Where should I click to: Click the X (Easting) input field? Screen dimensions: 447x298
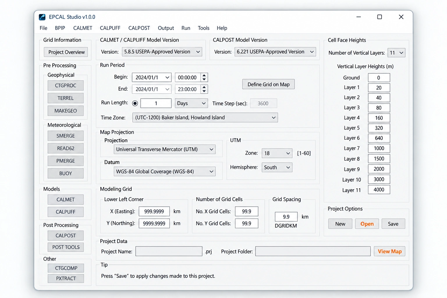[x=154, y=212]
